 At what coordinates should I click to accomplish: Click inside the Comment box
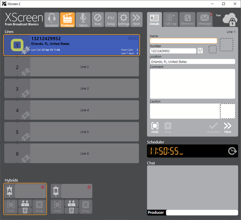192,84
